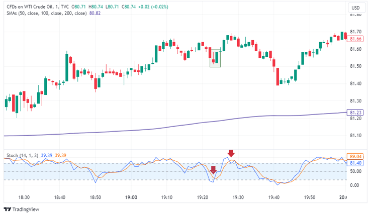Click the 81.30 price axis label
The image size is (371, 216).
pos(355,101)
